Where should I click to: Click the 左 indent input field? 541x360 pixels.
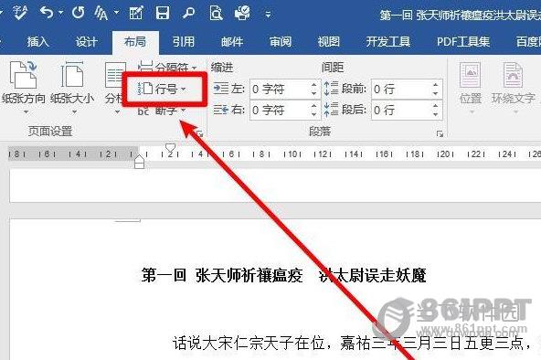(280, 90)
